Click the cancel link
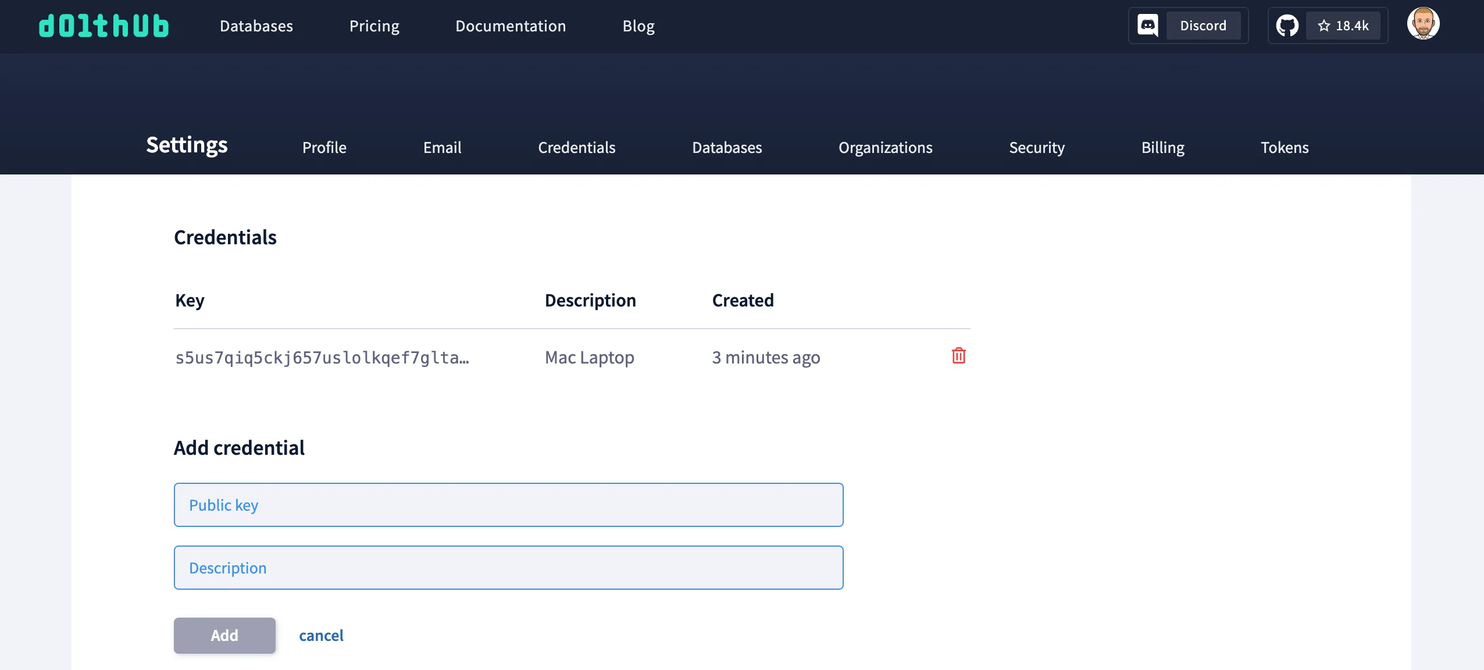The width and height of the screenshot is (1484, 670). coord(320,635)
